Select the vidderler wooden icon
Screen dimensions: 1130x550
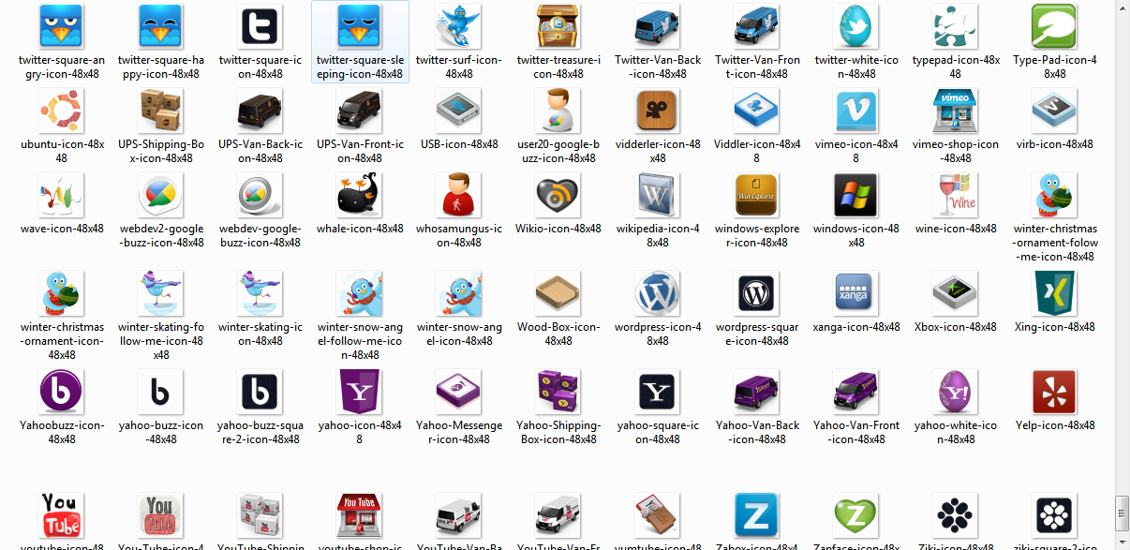[x=658, y=111]
